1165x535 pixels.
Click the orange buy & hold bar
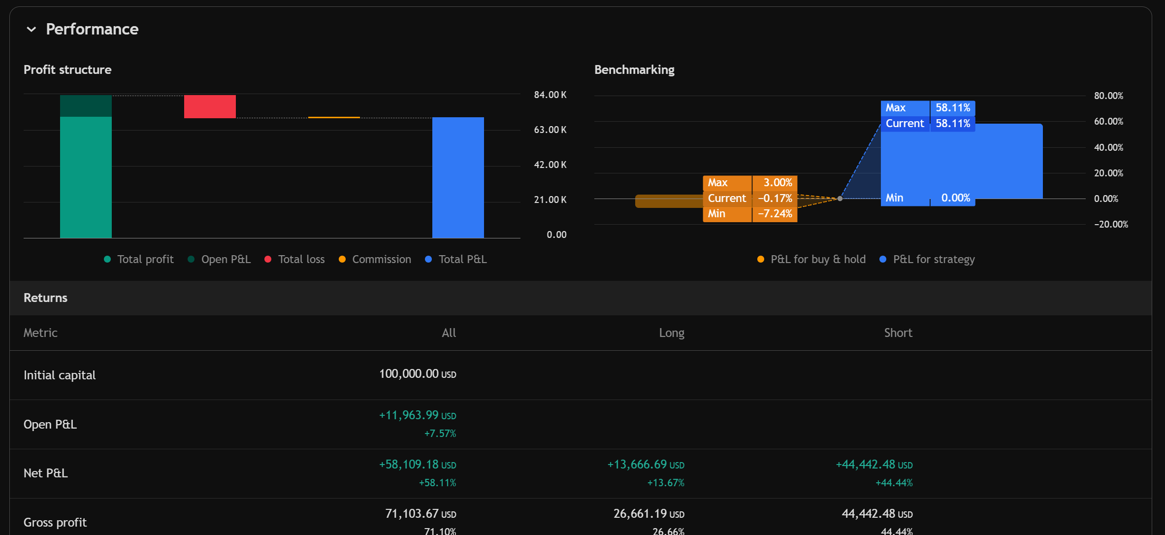pyautogui.click(x=668, y=201)
